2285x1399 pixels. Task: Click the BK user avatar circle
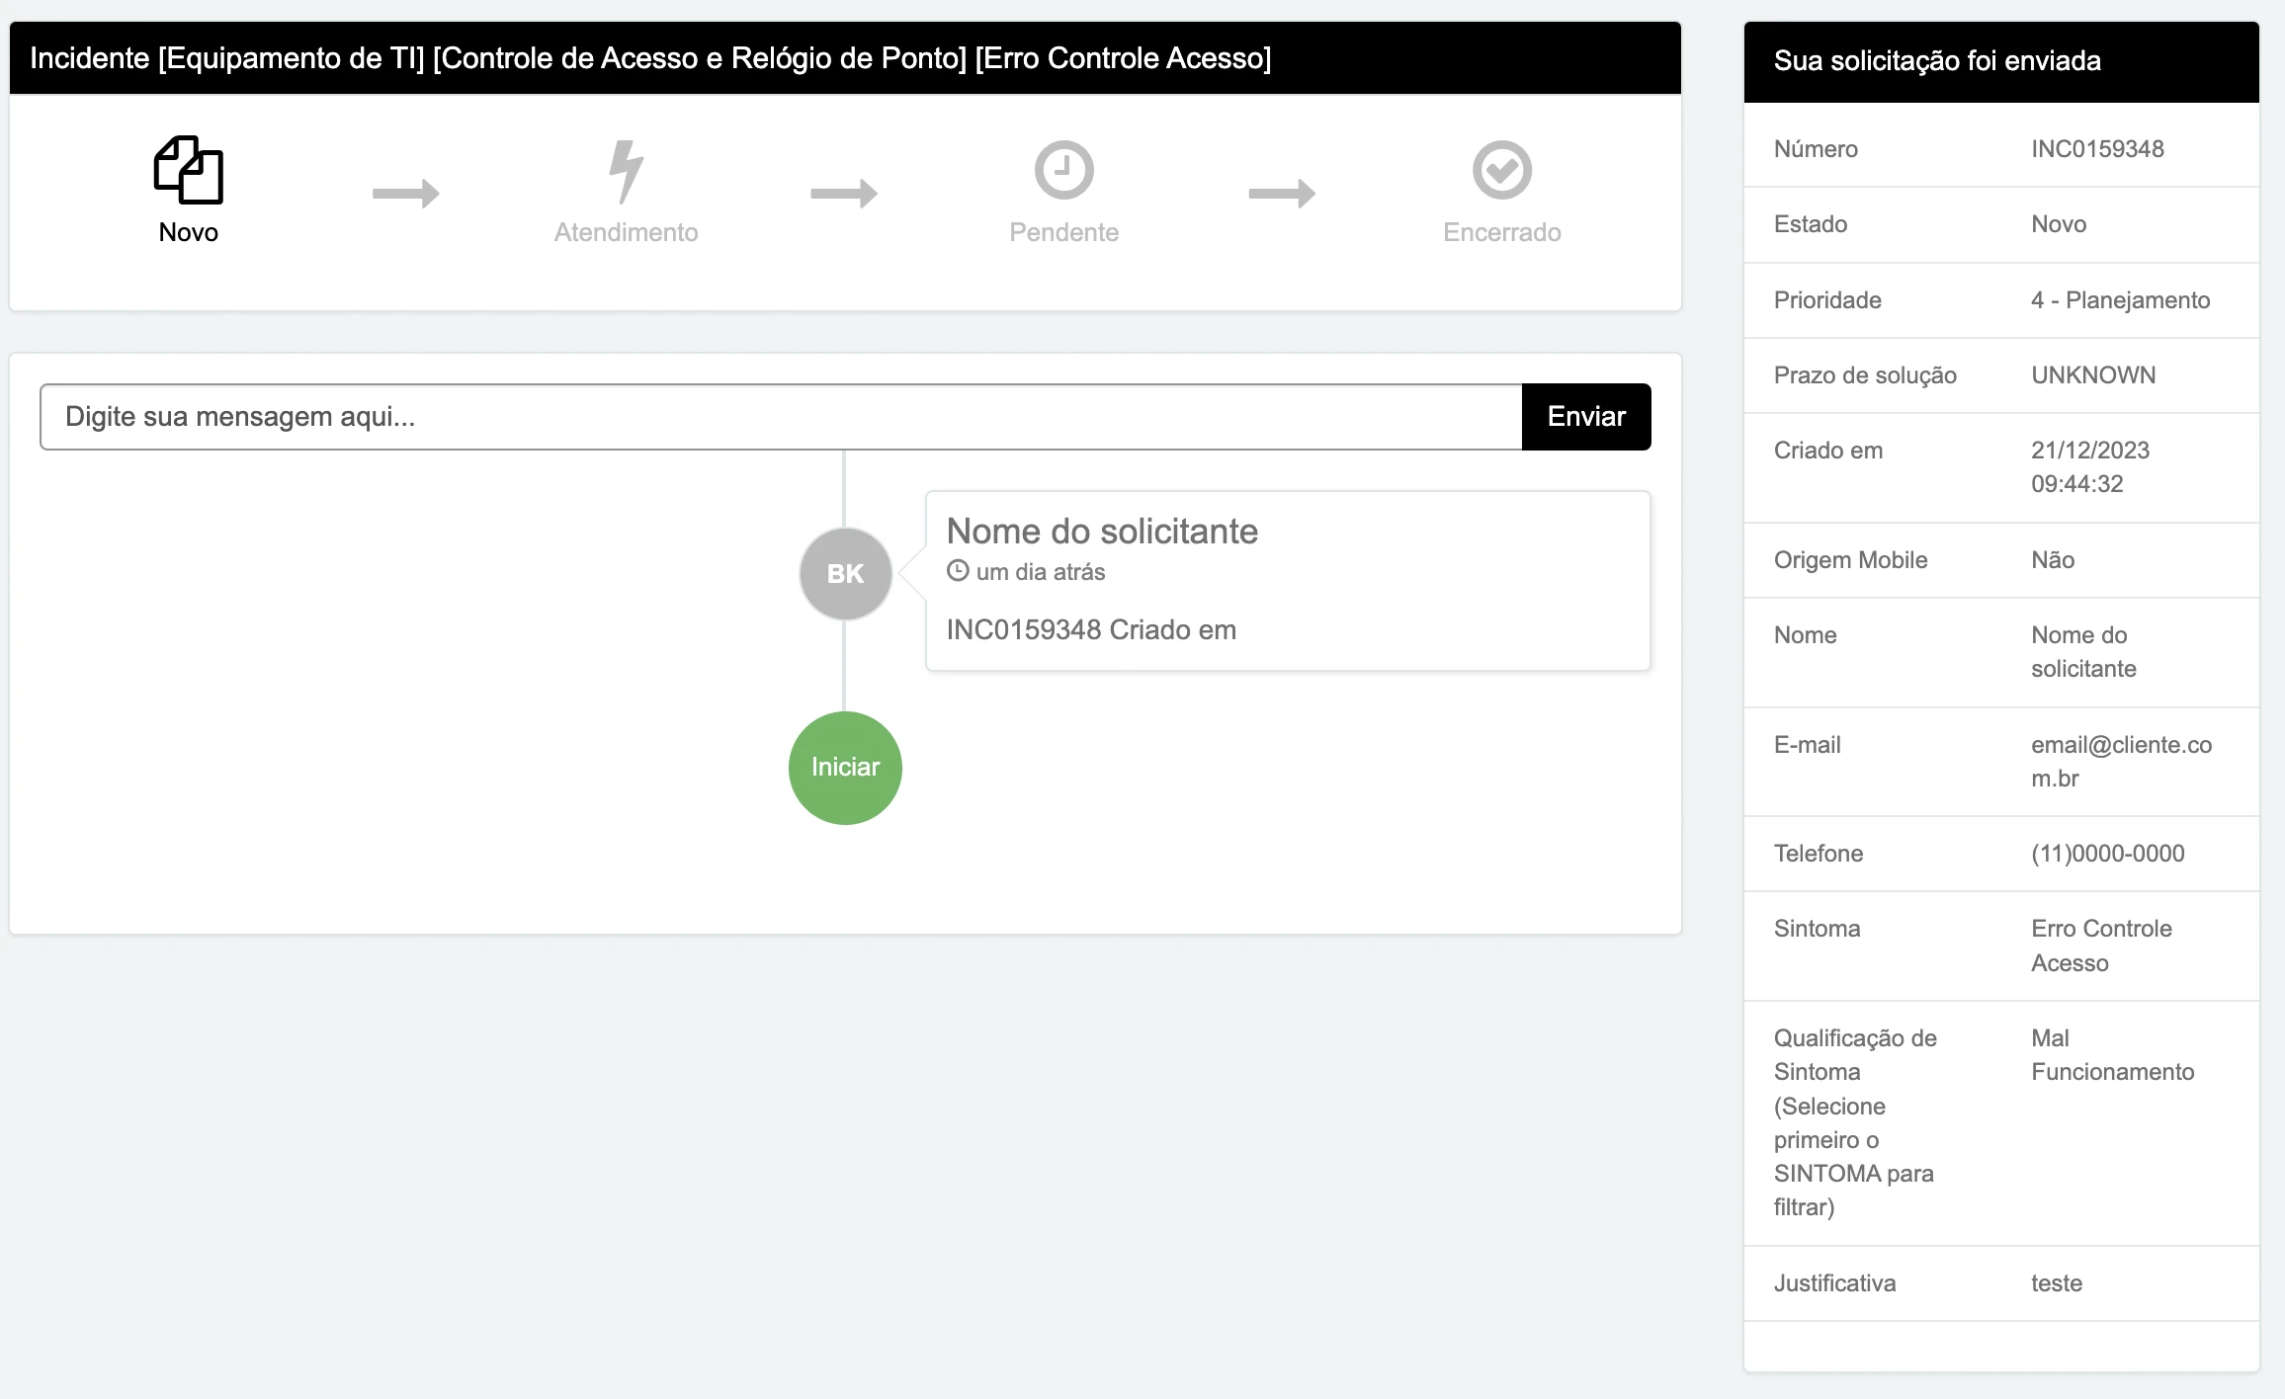(x=845, y=574)
